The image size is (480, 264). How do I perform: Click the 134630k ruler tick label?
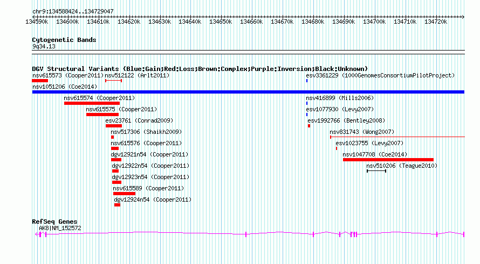pos(160,22)
